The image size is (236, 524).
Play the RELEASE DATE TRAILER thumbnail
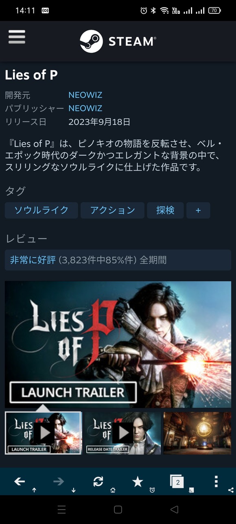click(x=122, y=433)
